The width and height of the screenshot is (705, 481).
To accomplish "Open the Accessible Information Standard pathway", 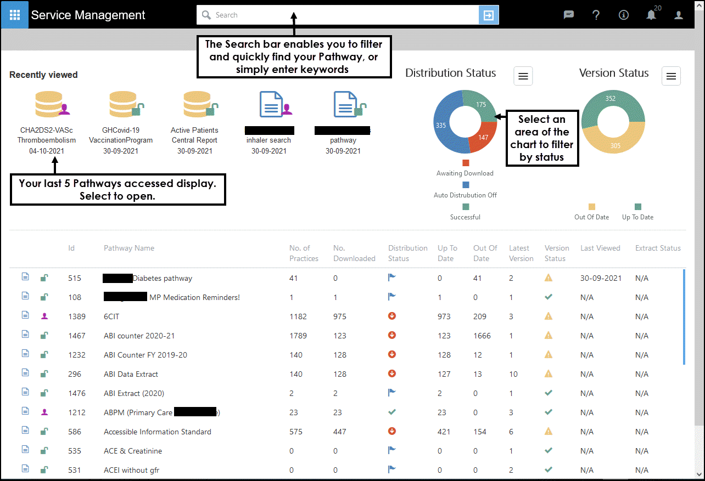I will [x=158, y=432].
